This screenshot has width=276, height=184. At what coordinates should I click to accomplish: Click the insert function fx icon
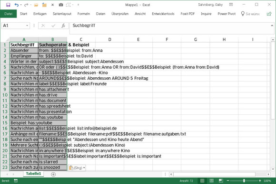point(63,26)
